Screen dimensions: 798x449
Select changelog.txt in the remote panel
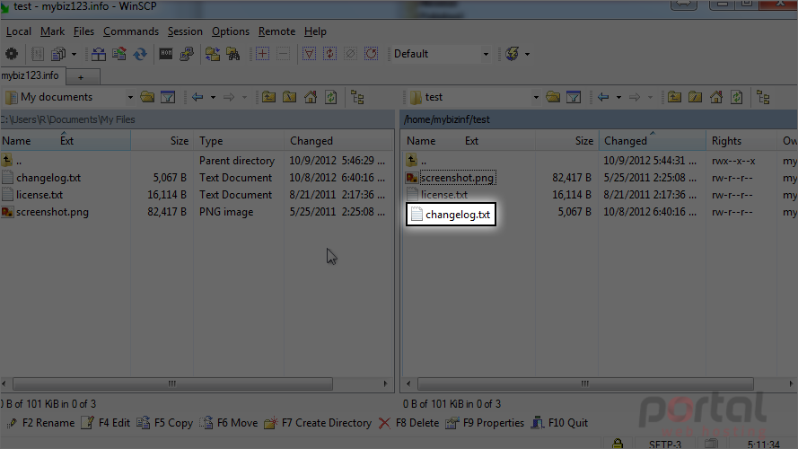click(x=451, y=215)
